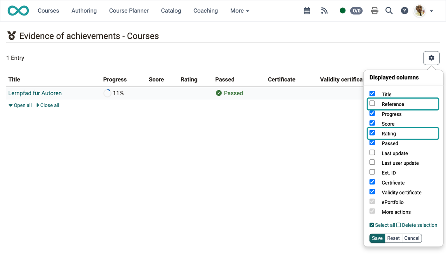This screenshot has height=255, width=446.
Task: Open the calendar icon in header
Action: (x=307, y=11)
